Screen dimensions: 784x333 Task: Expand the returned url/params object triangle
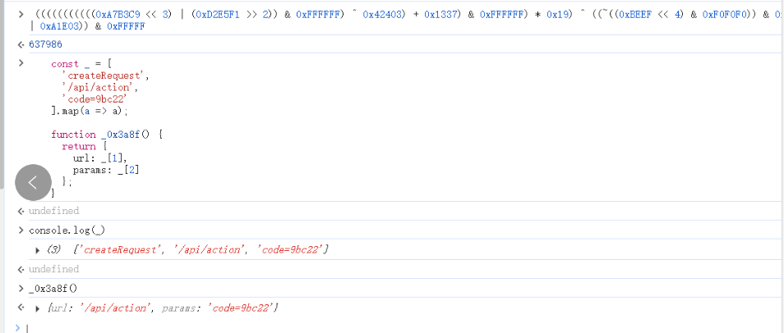click(38, 309)
